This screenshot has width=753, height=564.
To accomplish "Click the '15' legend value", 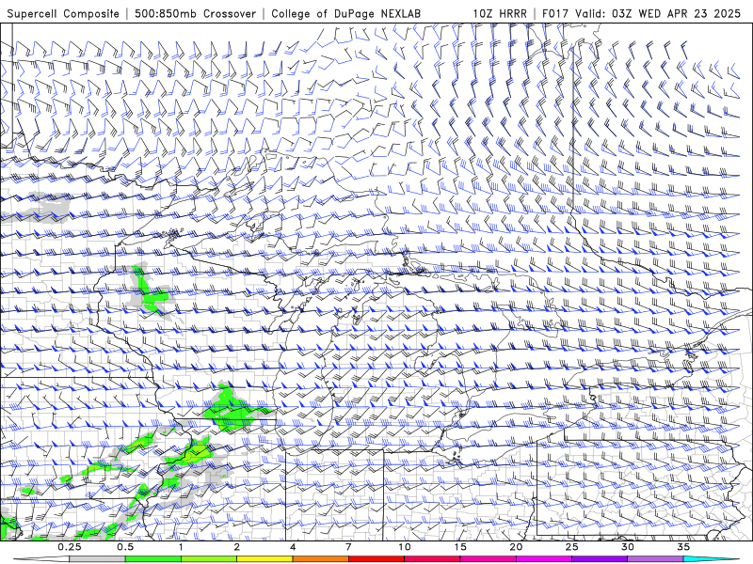I will click(x=460, y=547).
